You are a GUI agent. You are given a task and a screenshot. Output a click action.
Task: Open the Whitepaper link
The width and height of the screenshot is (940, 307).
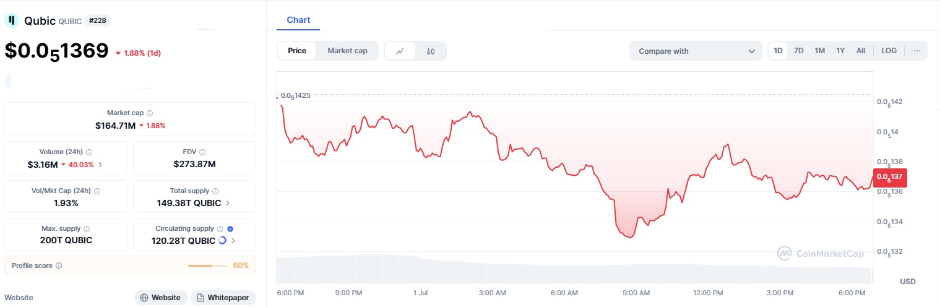click(223, 298)
